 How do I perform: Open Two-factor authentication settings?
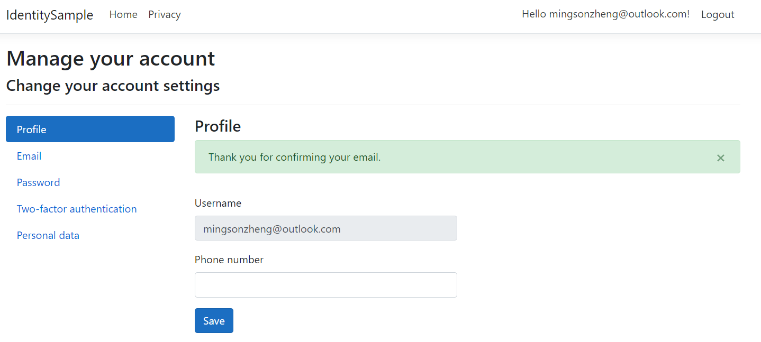pyautogui.click(x=77, y=209)
